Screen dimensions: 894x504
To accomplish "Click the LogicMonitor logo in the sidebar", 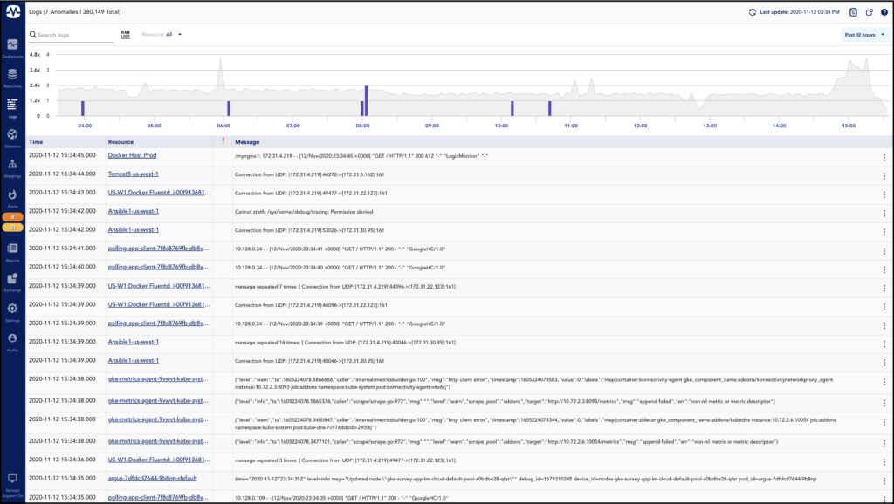I will click(12, 11).
